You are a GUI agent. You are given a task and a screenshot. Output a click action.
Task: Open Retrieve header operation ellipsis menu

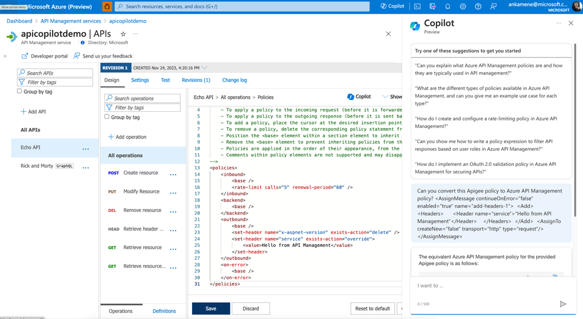tap(173, 231)
